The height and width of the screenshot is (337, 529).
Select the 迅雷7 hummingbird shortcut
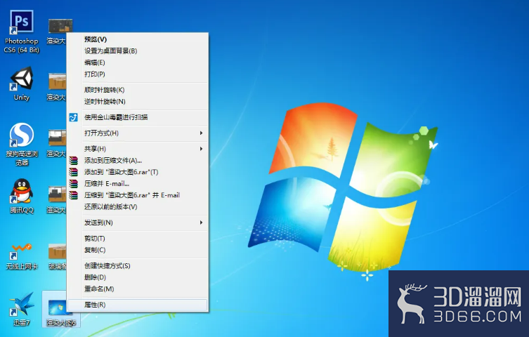coord(22,309)
